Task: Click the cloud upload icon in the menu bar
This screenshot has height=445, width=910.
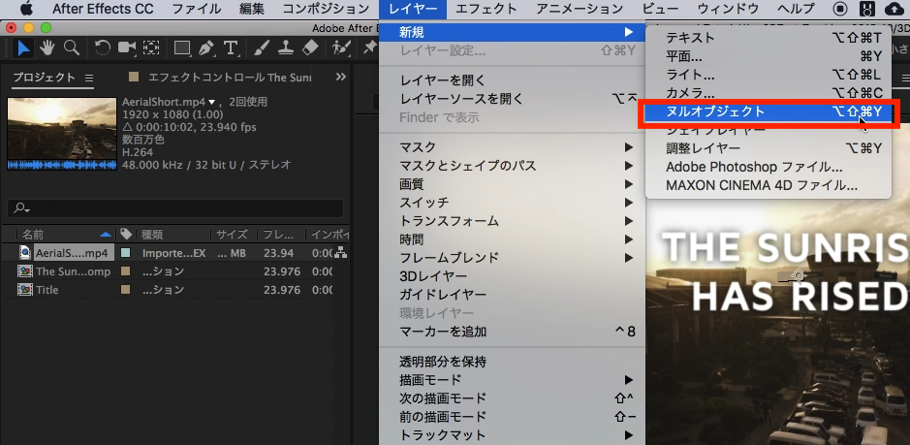Action: point(894,9)
